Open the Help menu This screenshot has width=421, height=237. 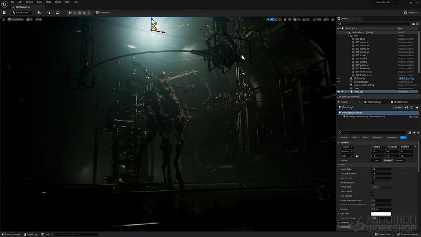76,2
